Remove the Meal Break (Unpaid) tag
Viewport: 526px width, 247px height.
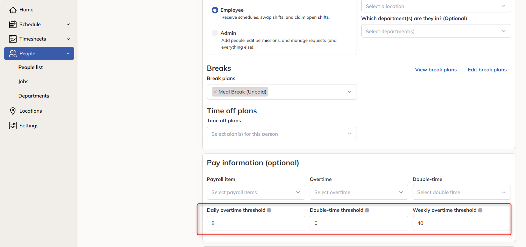[215, 92]
